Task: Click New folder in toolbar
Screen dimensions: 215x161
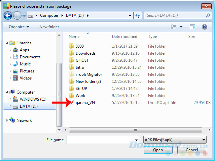Action: [49, 27]
